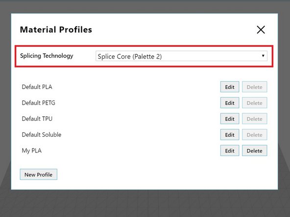Edit the My PLA profile
The image size is (290, 217).
230,151
